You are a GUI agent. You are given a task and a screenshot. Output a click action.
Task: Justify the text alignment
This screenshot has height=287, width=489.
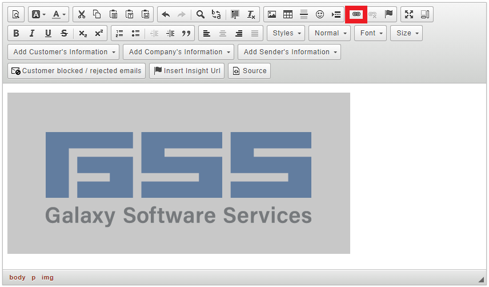255,33
